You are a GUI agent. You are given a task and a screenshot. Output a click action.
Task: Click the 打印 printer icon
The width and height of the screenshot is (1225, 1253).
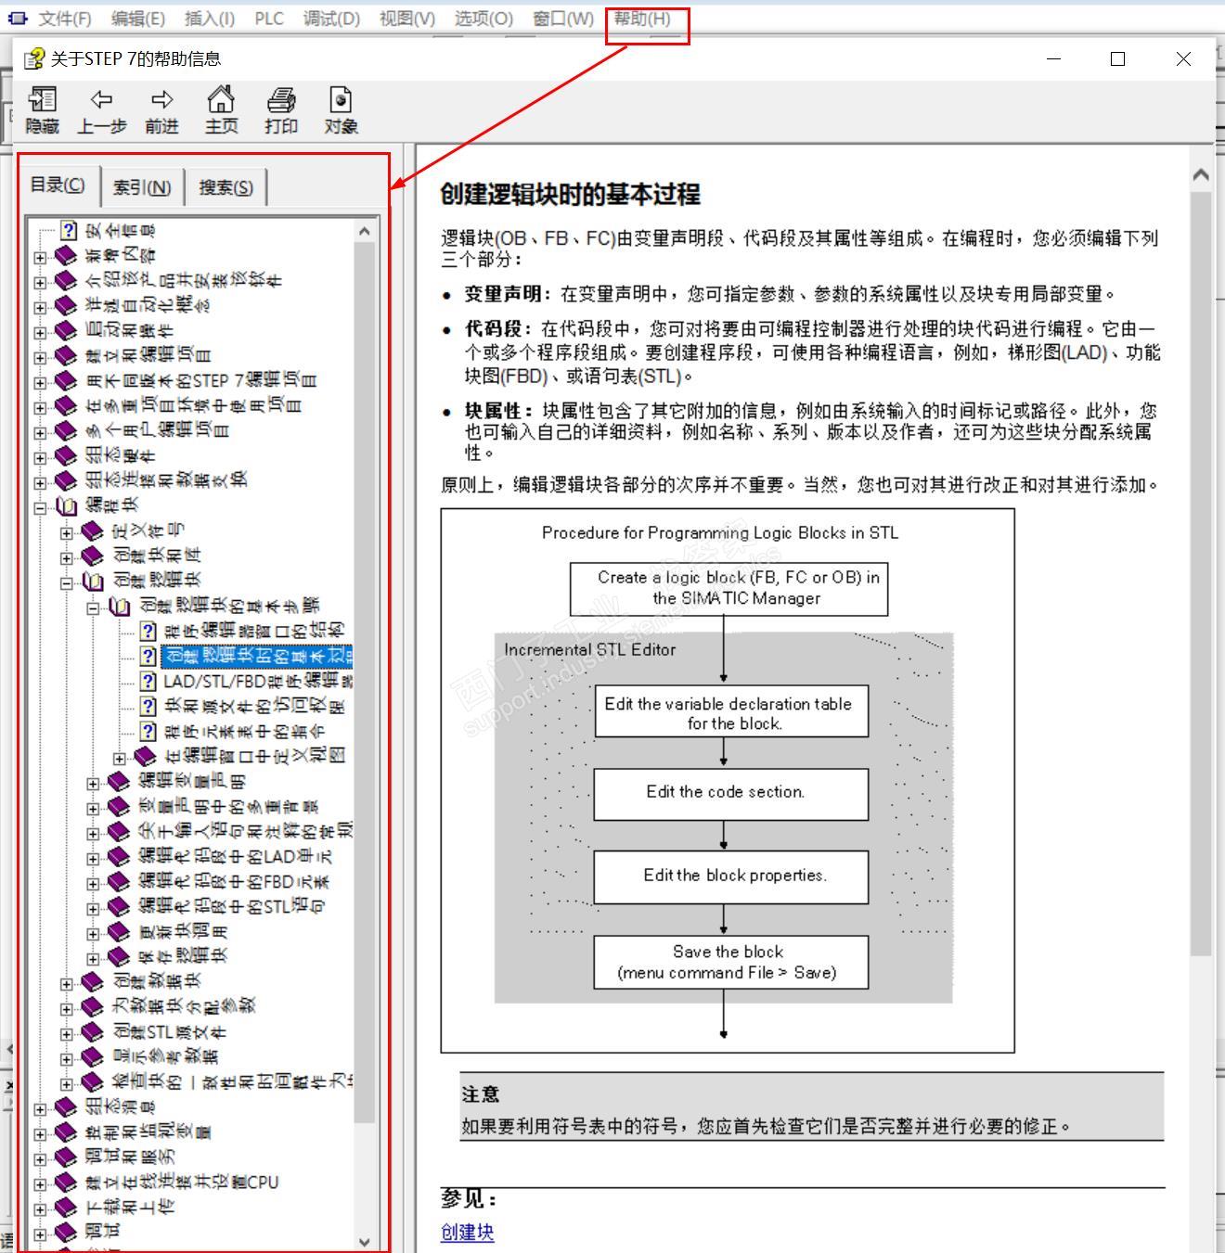[x=281, y=99]
